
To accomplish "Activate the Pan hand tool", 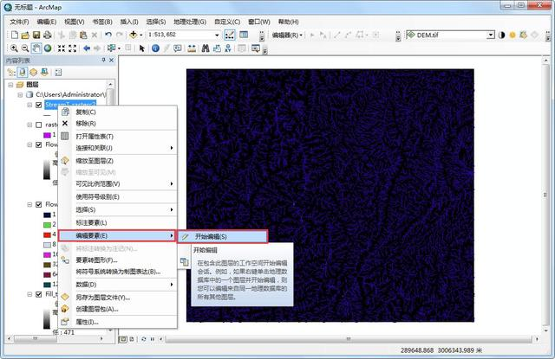I will (36, 48).
